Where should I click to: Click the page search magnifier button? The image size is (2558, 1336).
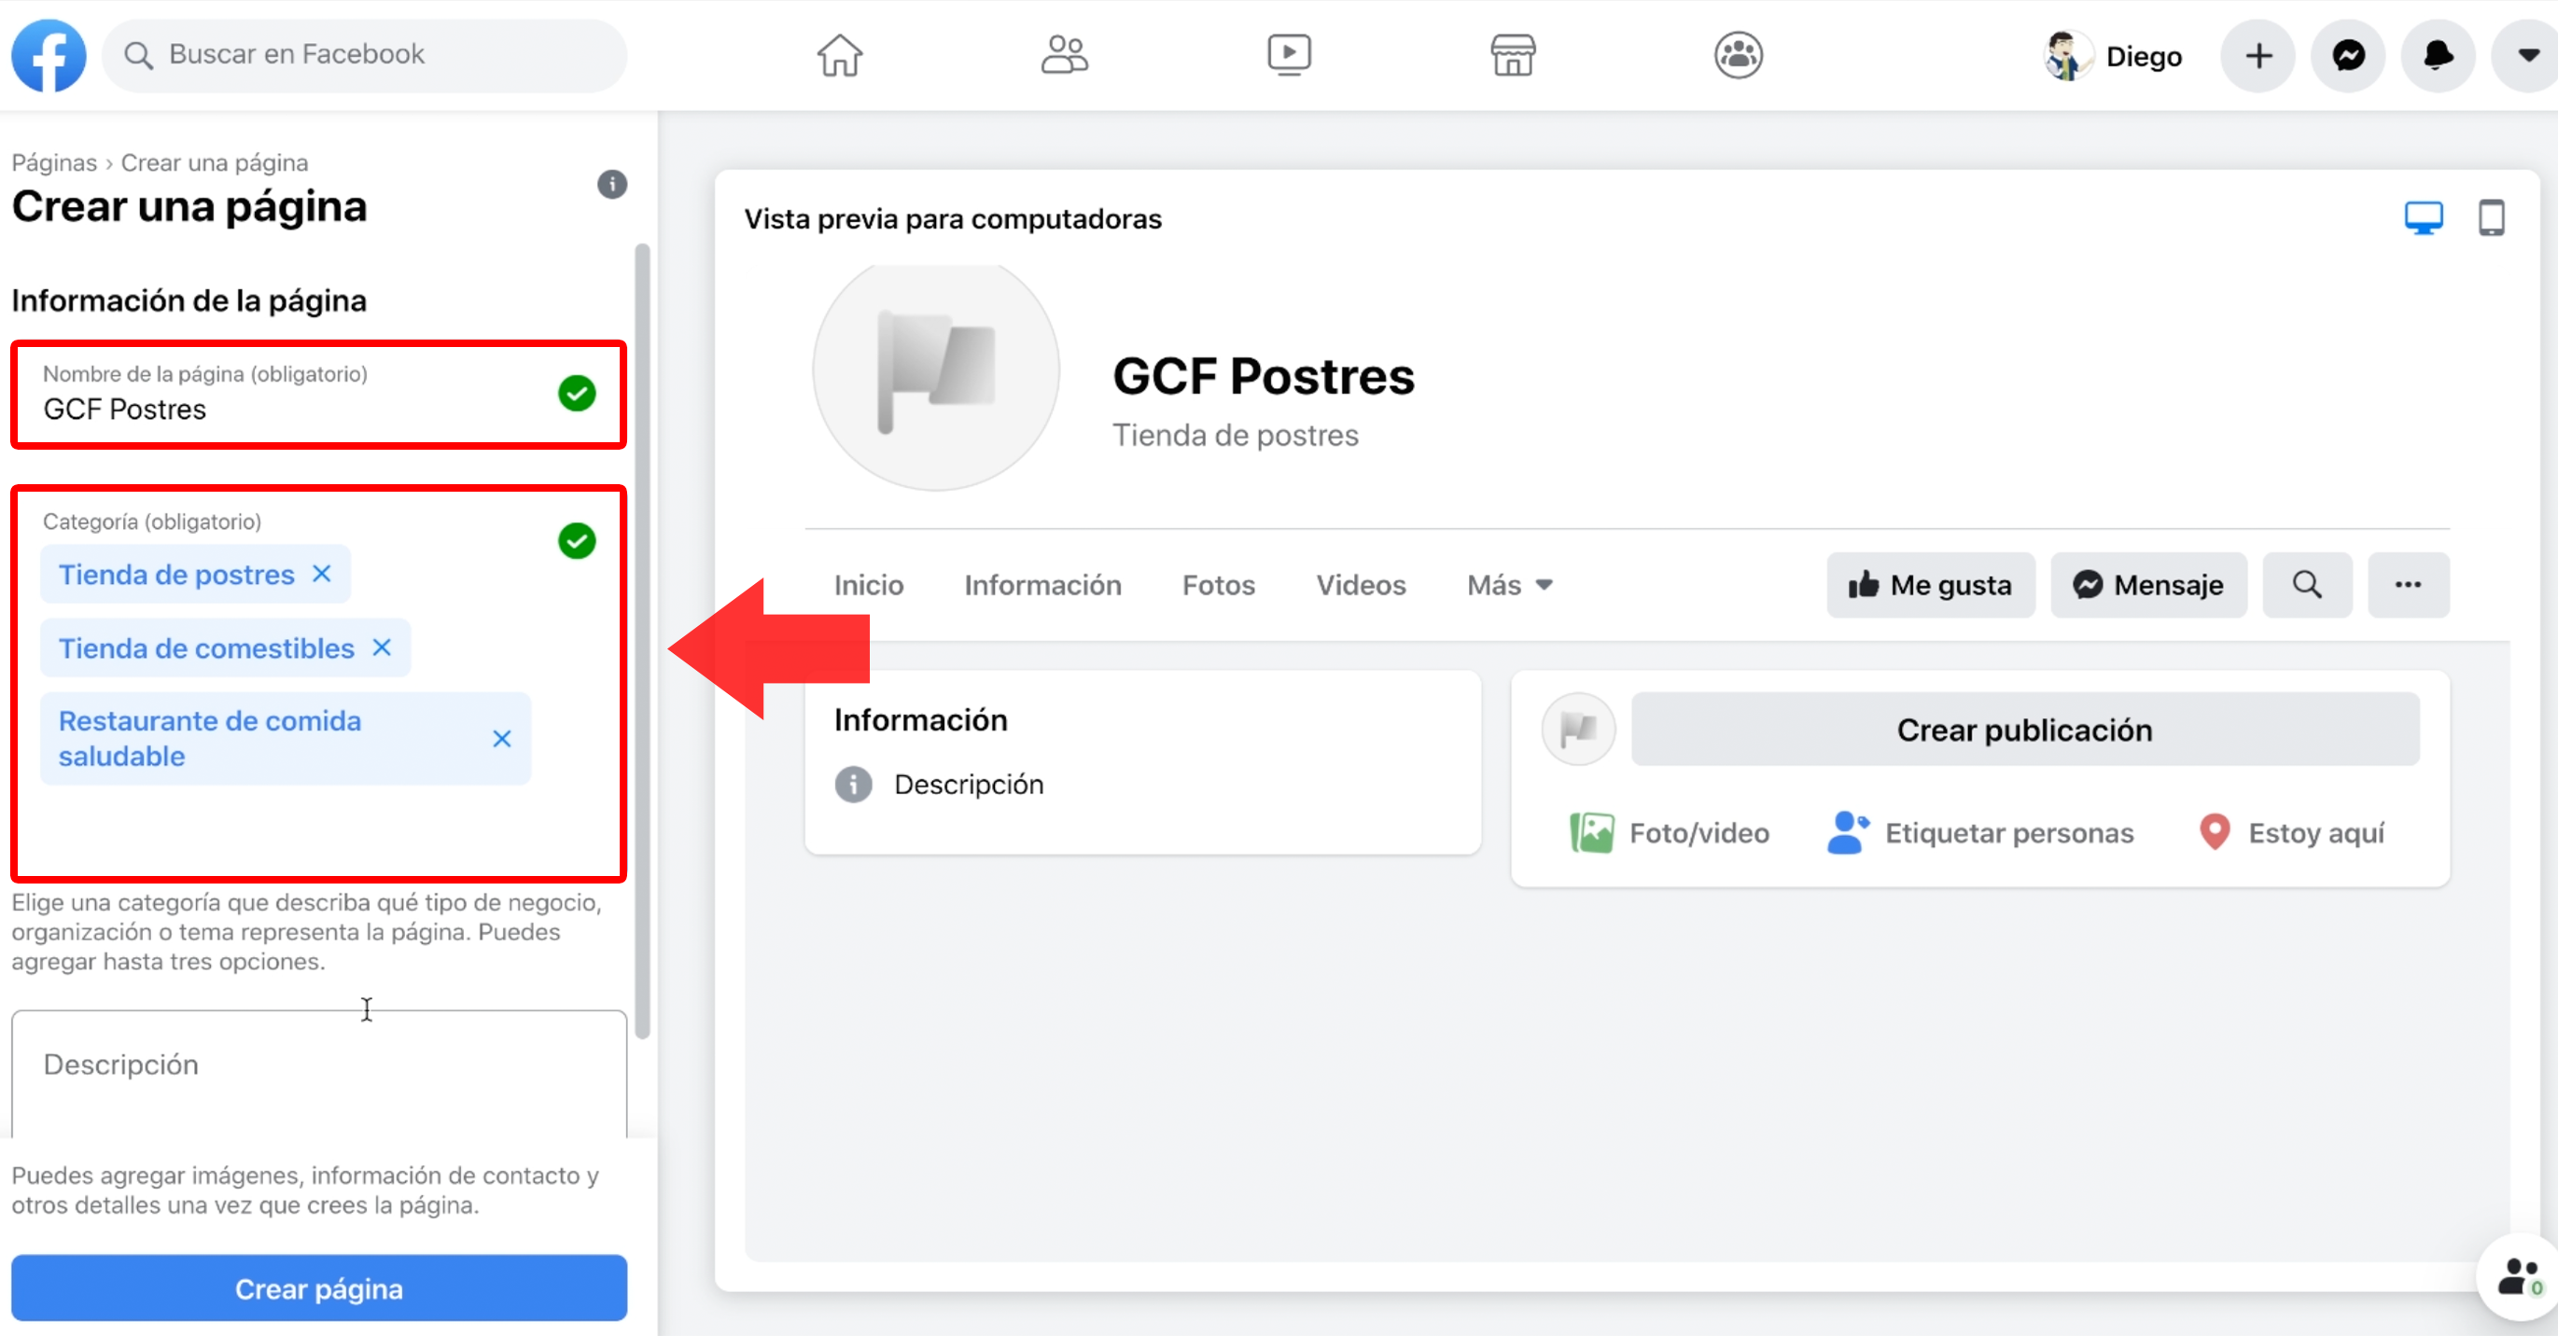(2307, 585)
